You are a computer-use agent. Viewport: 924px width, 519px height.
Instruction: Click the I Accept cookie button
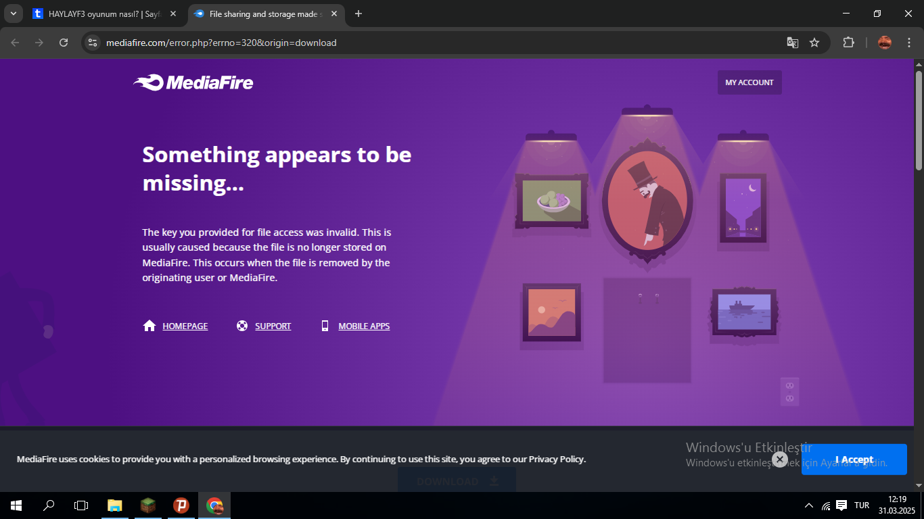click(x=854, y=460)
